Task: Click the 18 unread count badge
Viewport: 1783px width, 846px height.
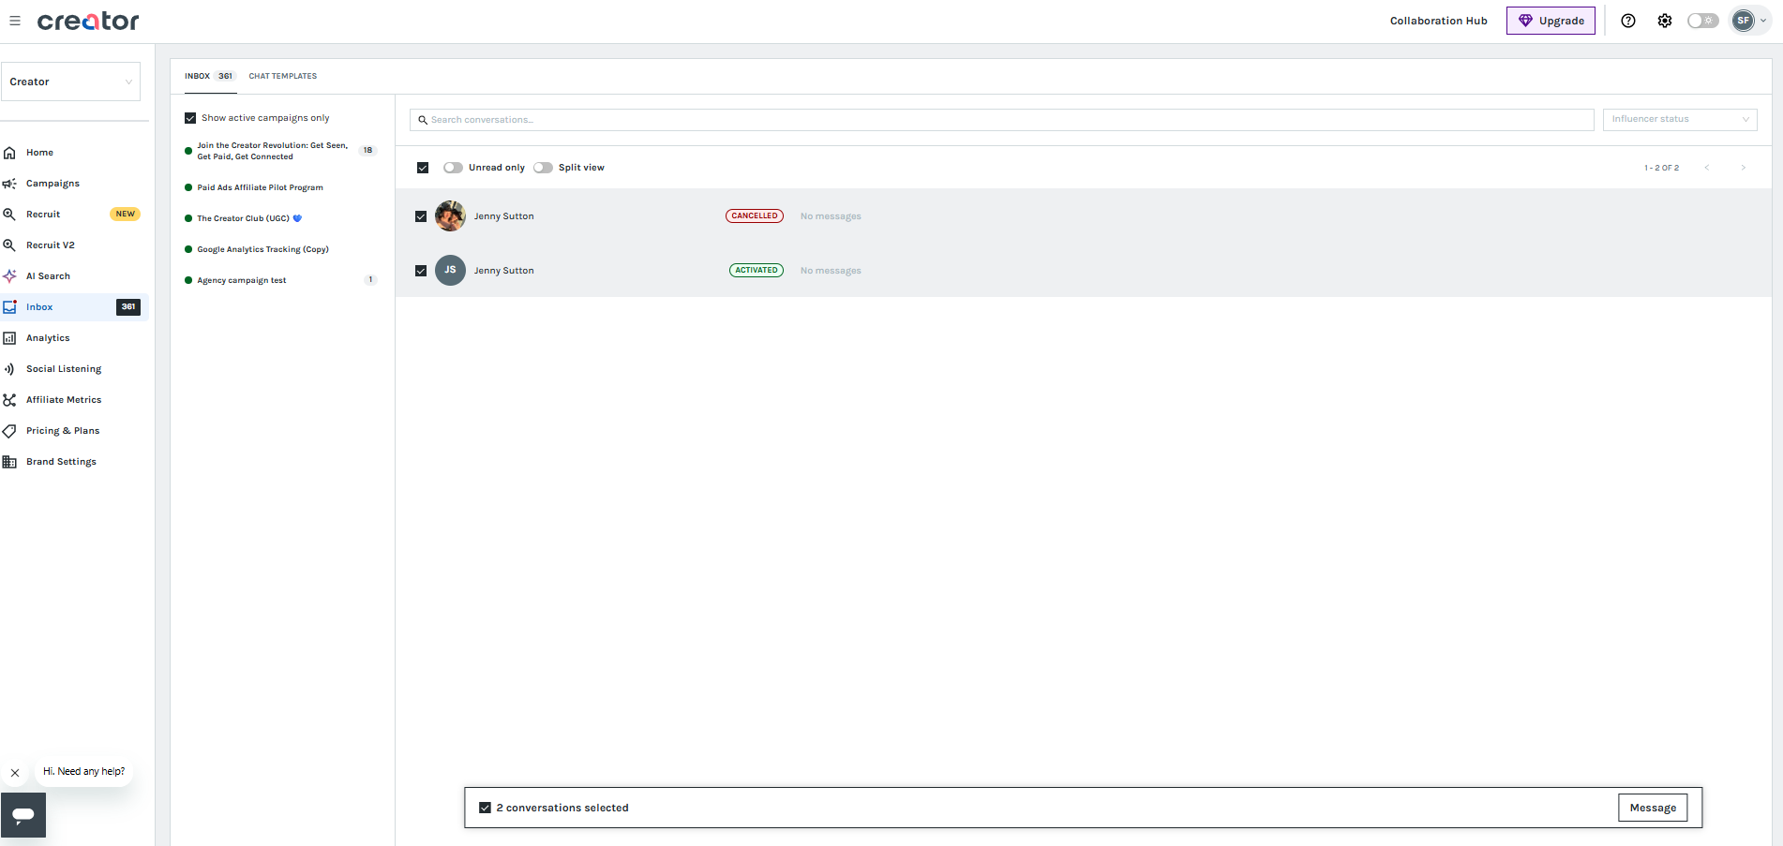Action: pyautogui.click(x=368, y=151)
